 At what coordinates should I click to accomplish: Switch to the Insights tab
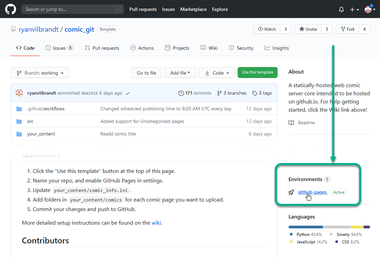point(277,48)
